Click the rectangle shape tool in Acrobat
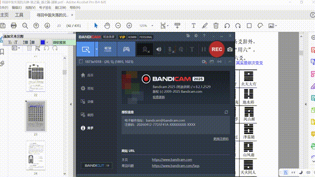This screenshot has width=315, height=177. click(x=249, y=26)
